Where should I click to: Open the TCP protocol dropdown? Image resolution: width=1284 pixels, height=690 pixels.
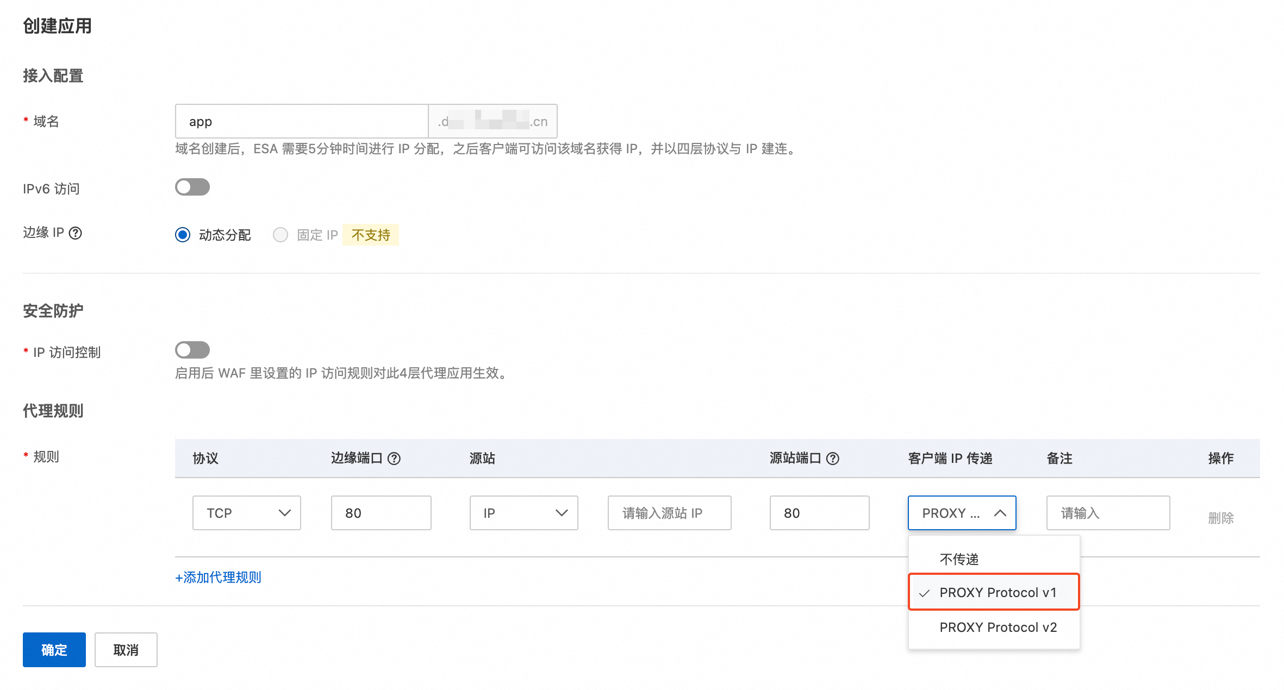click(x=246, y=513)
